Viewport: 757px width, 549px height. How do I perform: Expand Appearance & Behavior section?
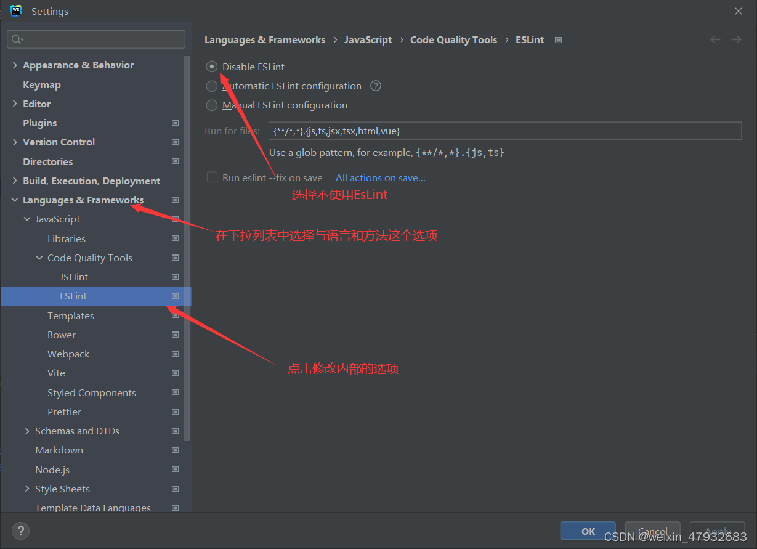(15, 65)
